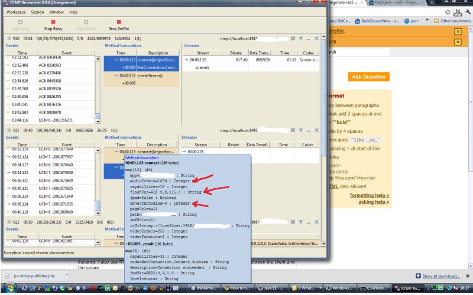Close the R22 session panel
This screenshot has width=473, height=295.
point(316,222)
